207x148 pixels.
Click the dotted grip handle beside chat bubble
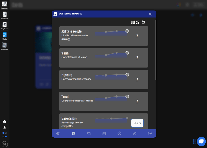pos(194,142)
